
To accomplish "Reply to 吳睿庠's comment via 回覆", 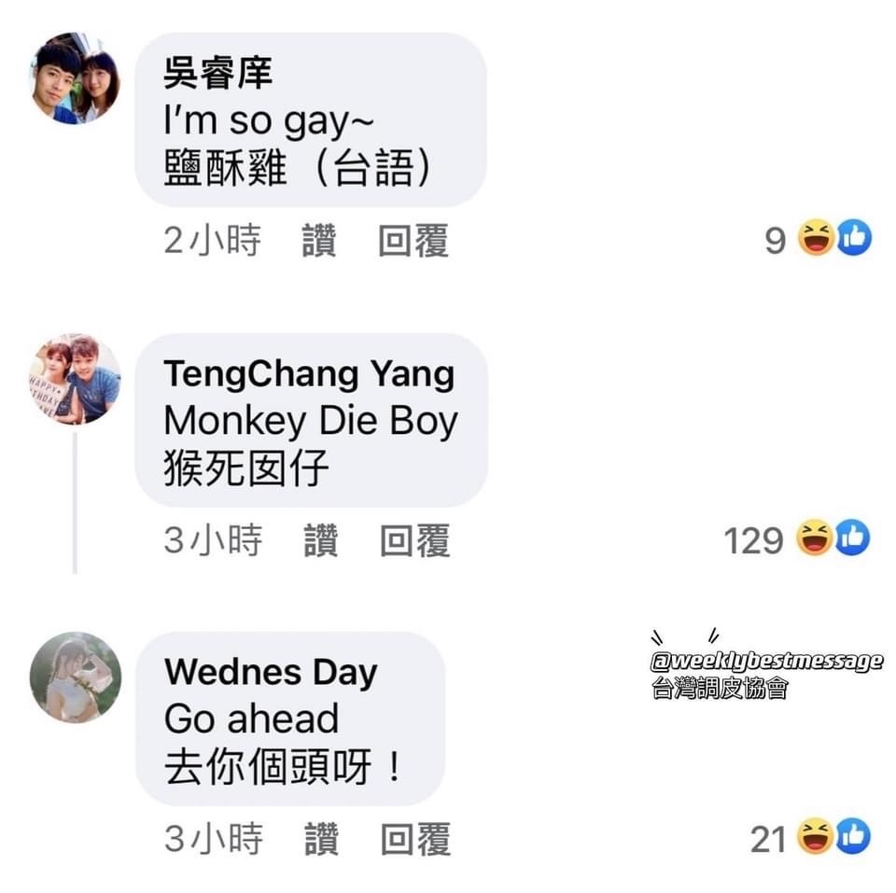I will 413,241.
